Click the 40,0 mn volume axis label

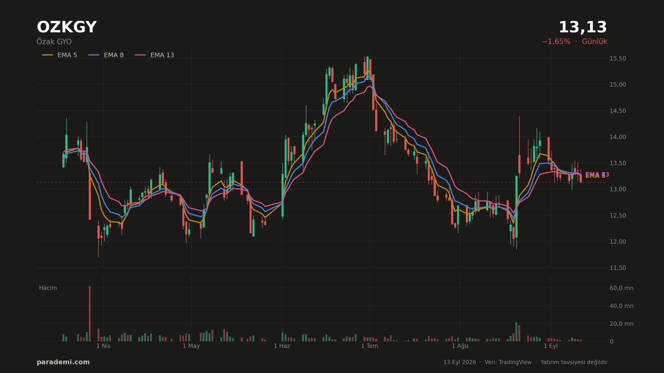click(621, 306)
